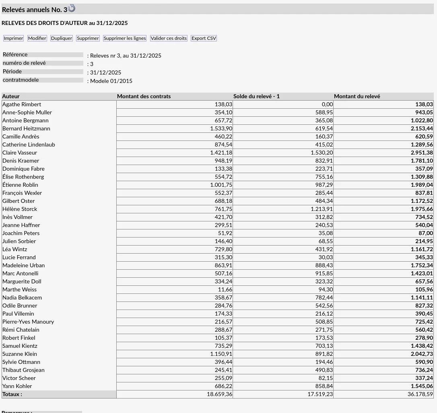Viewport: 437px width, 413px height.
Task: Click Étienne Roblin's statement amount 1.989,04
Action: click(422, 185)
